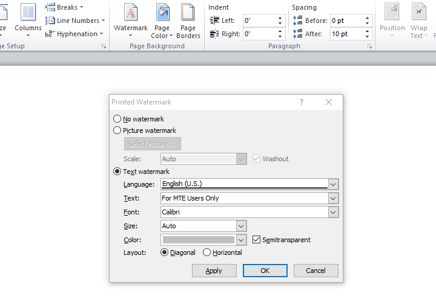Click the Select Picture button

pos(153,144)
